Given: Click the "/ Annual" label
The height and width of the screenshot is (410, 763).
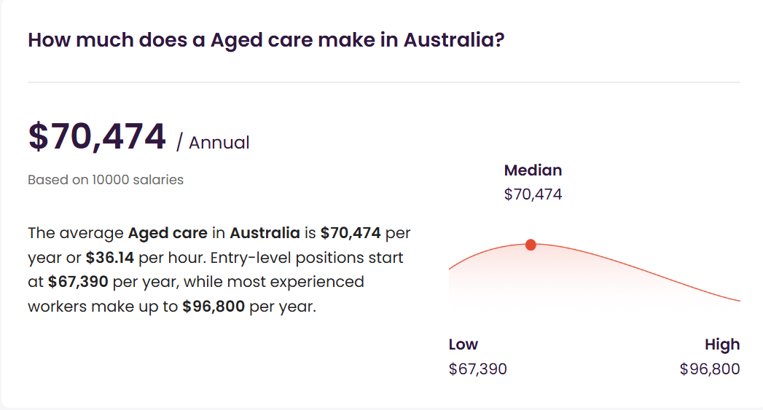Looking at the screenshot, I should point(213,142).
